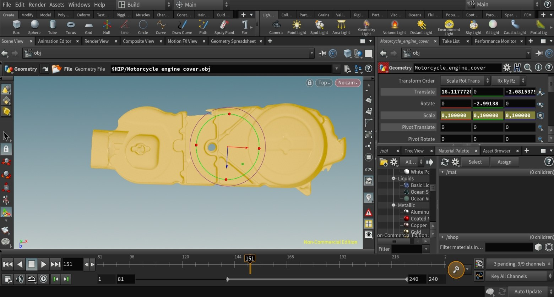
Task: Open the No cam camera menu
Action: coord(347,83)
